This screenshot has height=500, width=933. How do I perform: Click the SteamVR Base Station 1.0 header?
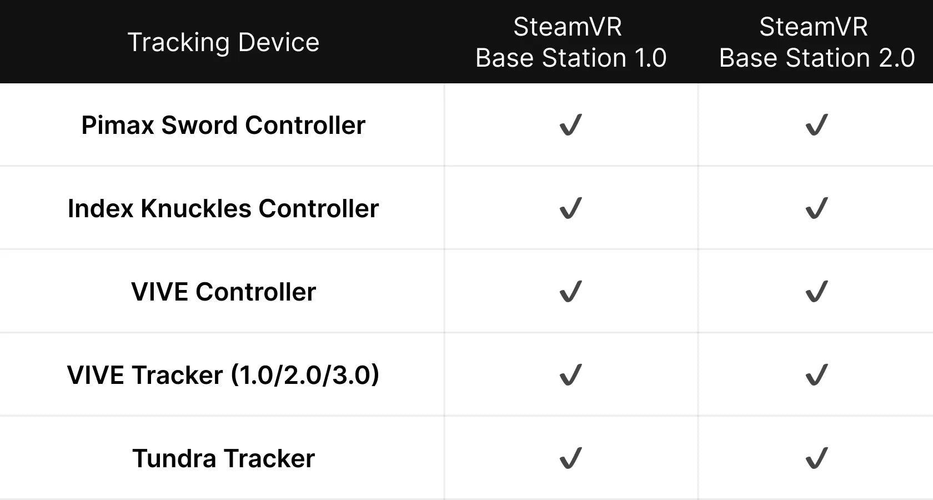570,42
